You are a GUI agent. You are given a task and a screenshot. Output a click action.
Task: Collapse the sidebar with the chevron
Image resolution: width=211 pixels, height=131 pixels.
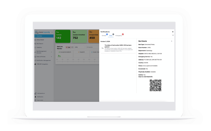point(52,32)
